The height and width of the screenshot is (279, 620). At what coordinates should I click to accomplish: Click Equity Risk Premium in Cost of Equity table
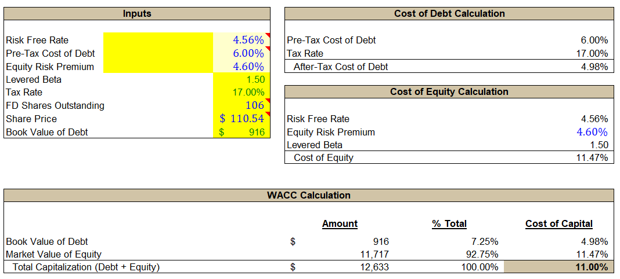point(331,132)
